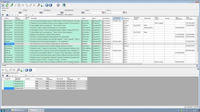
Task: Open search via the top toolbar magnifier
Action: pyautogui.click(x=38, y=5)
